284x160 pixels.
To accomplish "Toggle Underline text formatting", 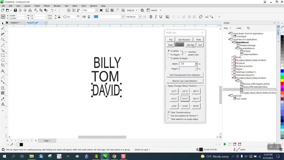I will pyautogui.click(x=161, y=17).
